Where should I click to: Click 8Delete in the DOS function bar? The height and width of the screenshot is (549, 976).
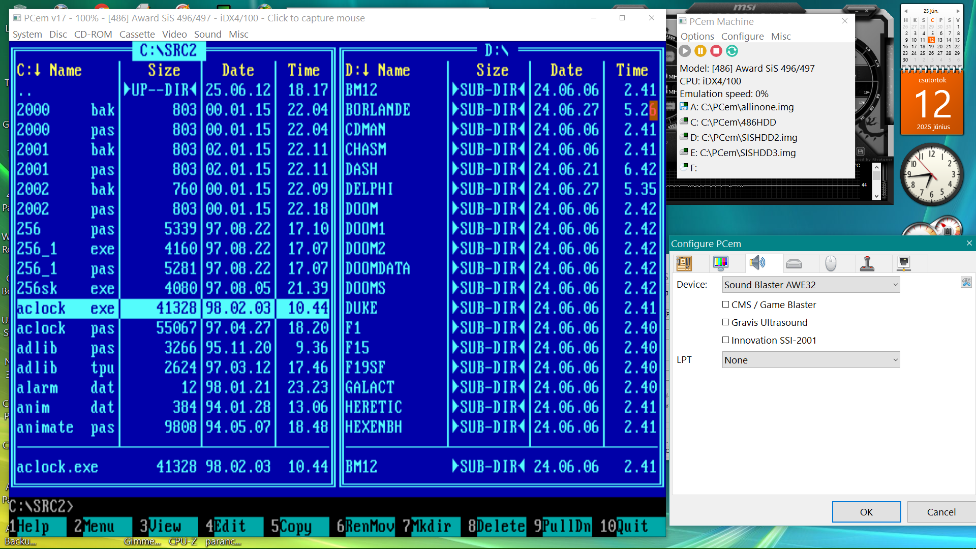[496, 526]
